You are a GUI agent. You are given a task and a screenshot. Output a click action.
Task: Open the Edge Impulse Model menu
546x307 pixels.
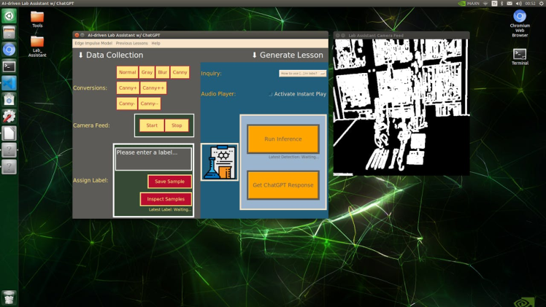93,43
